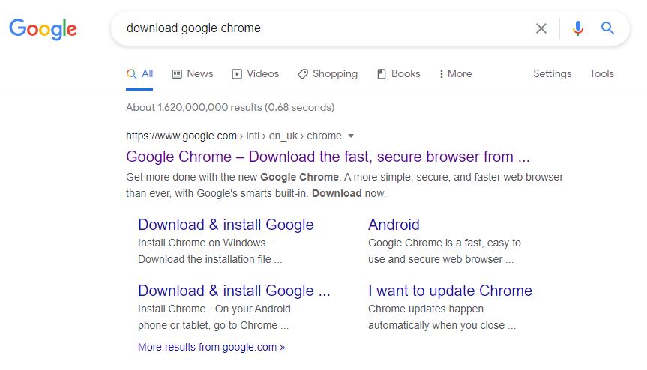The height and width of the screenshot is (370, 647).
Task: Select the All results tab
Action: tap(139, 73)
